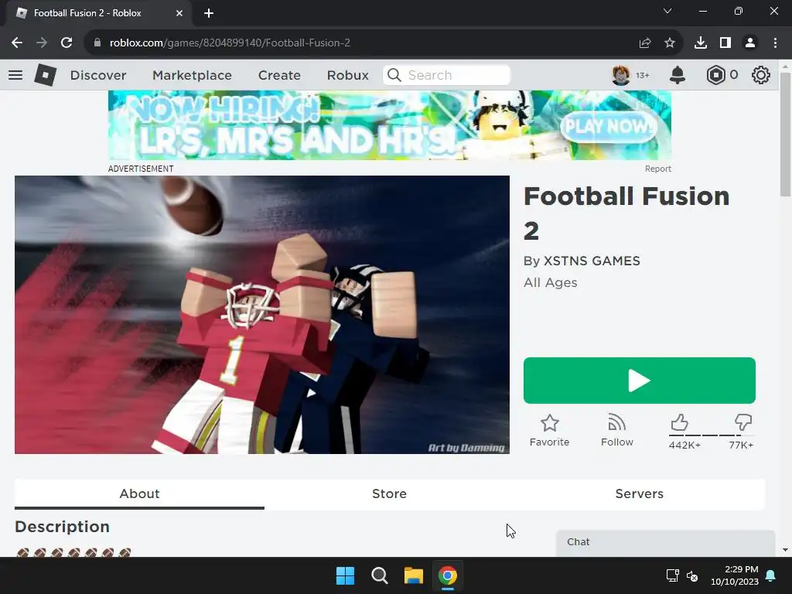This screenshot has width=792, height=594.
Task: Like the game with thumbs up
Action: pos(679,422)
